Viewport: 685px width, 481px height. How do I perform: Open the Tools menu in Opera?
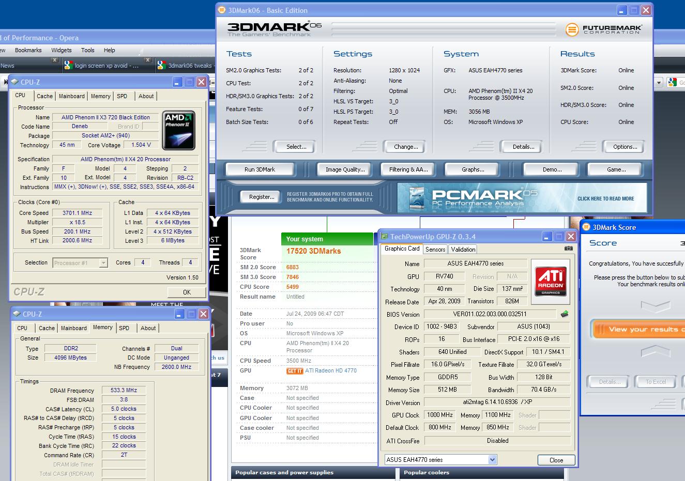pos(87,50)
